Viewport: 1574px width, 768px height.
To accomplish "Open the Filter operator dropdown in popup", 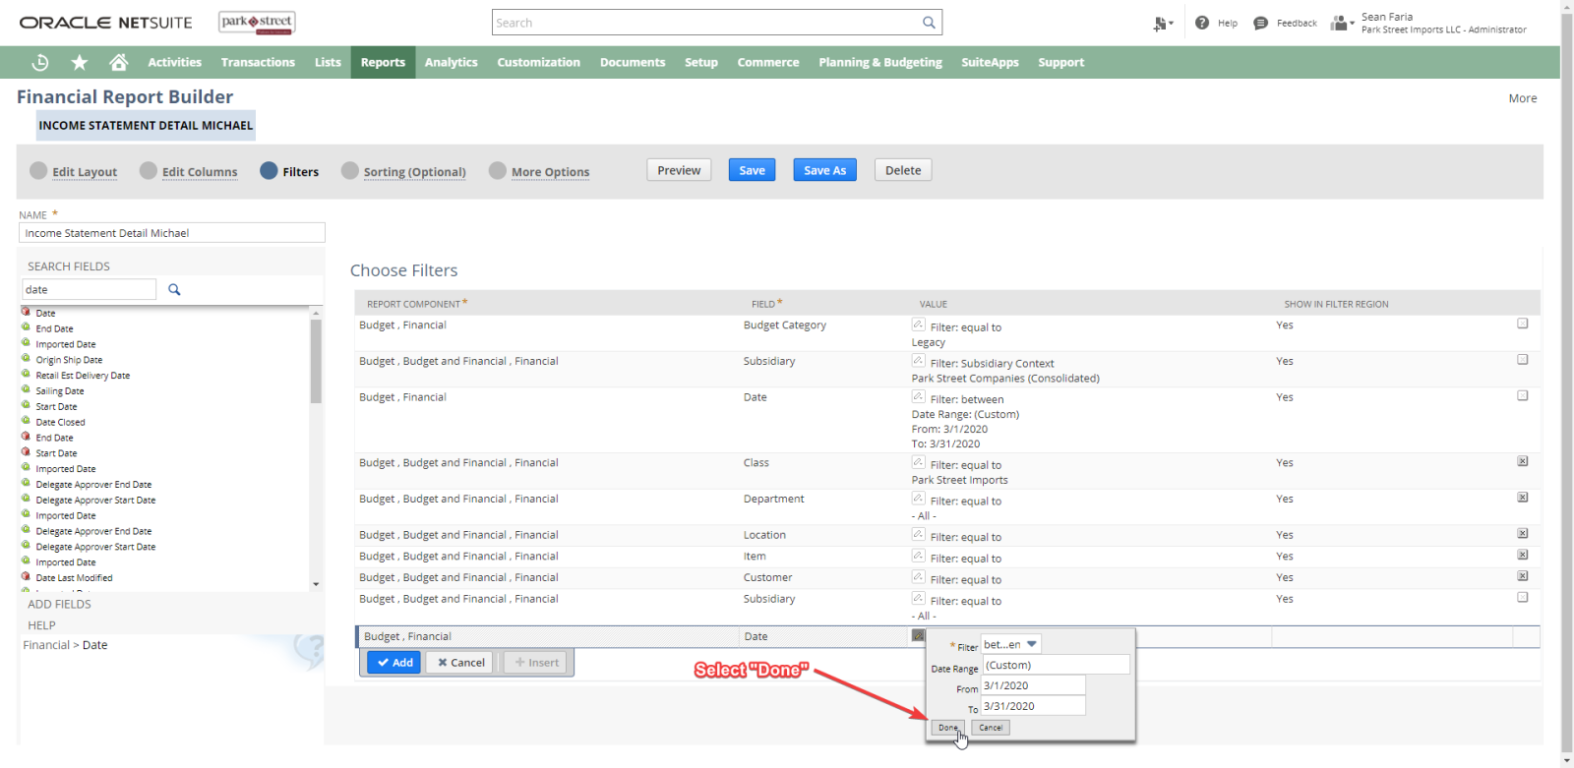I will coord(1011,644).
